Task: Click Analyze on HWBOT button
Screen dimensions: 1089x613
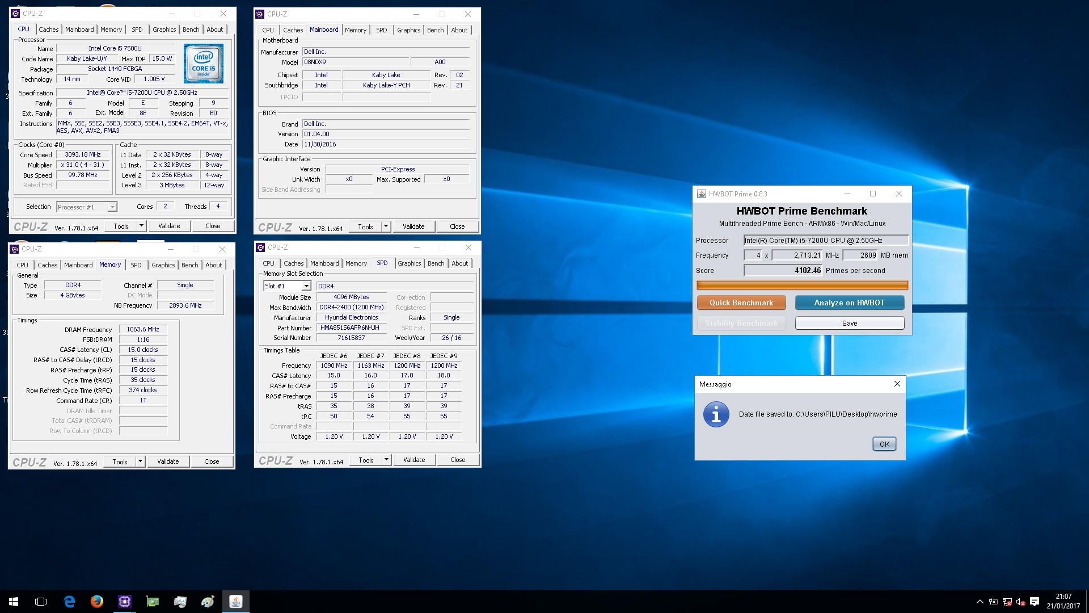Action: (850, 303)
